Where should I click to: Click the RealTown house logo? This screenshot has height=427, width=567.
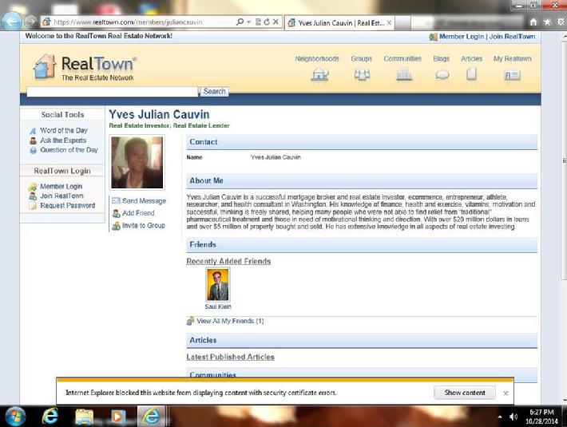(x=45, y=66)
